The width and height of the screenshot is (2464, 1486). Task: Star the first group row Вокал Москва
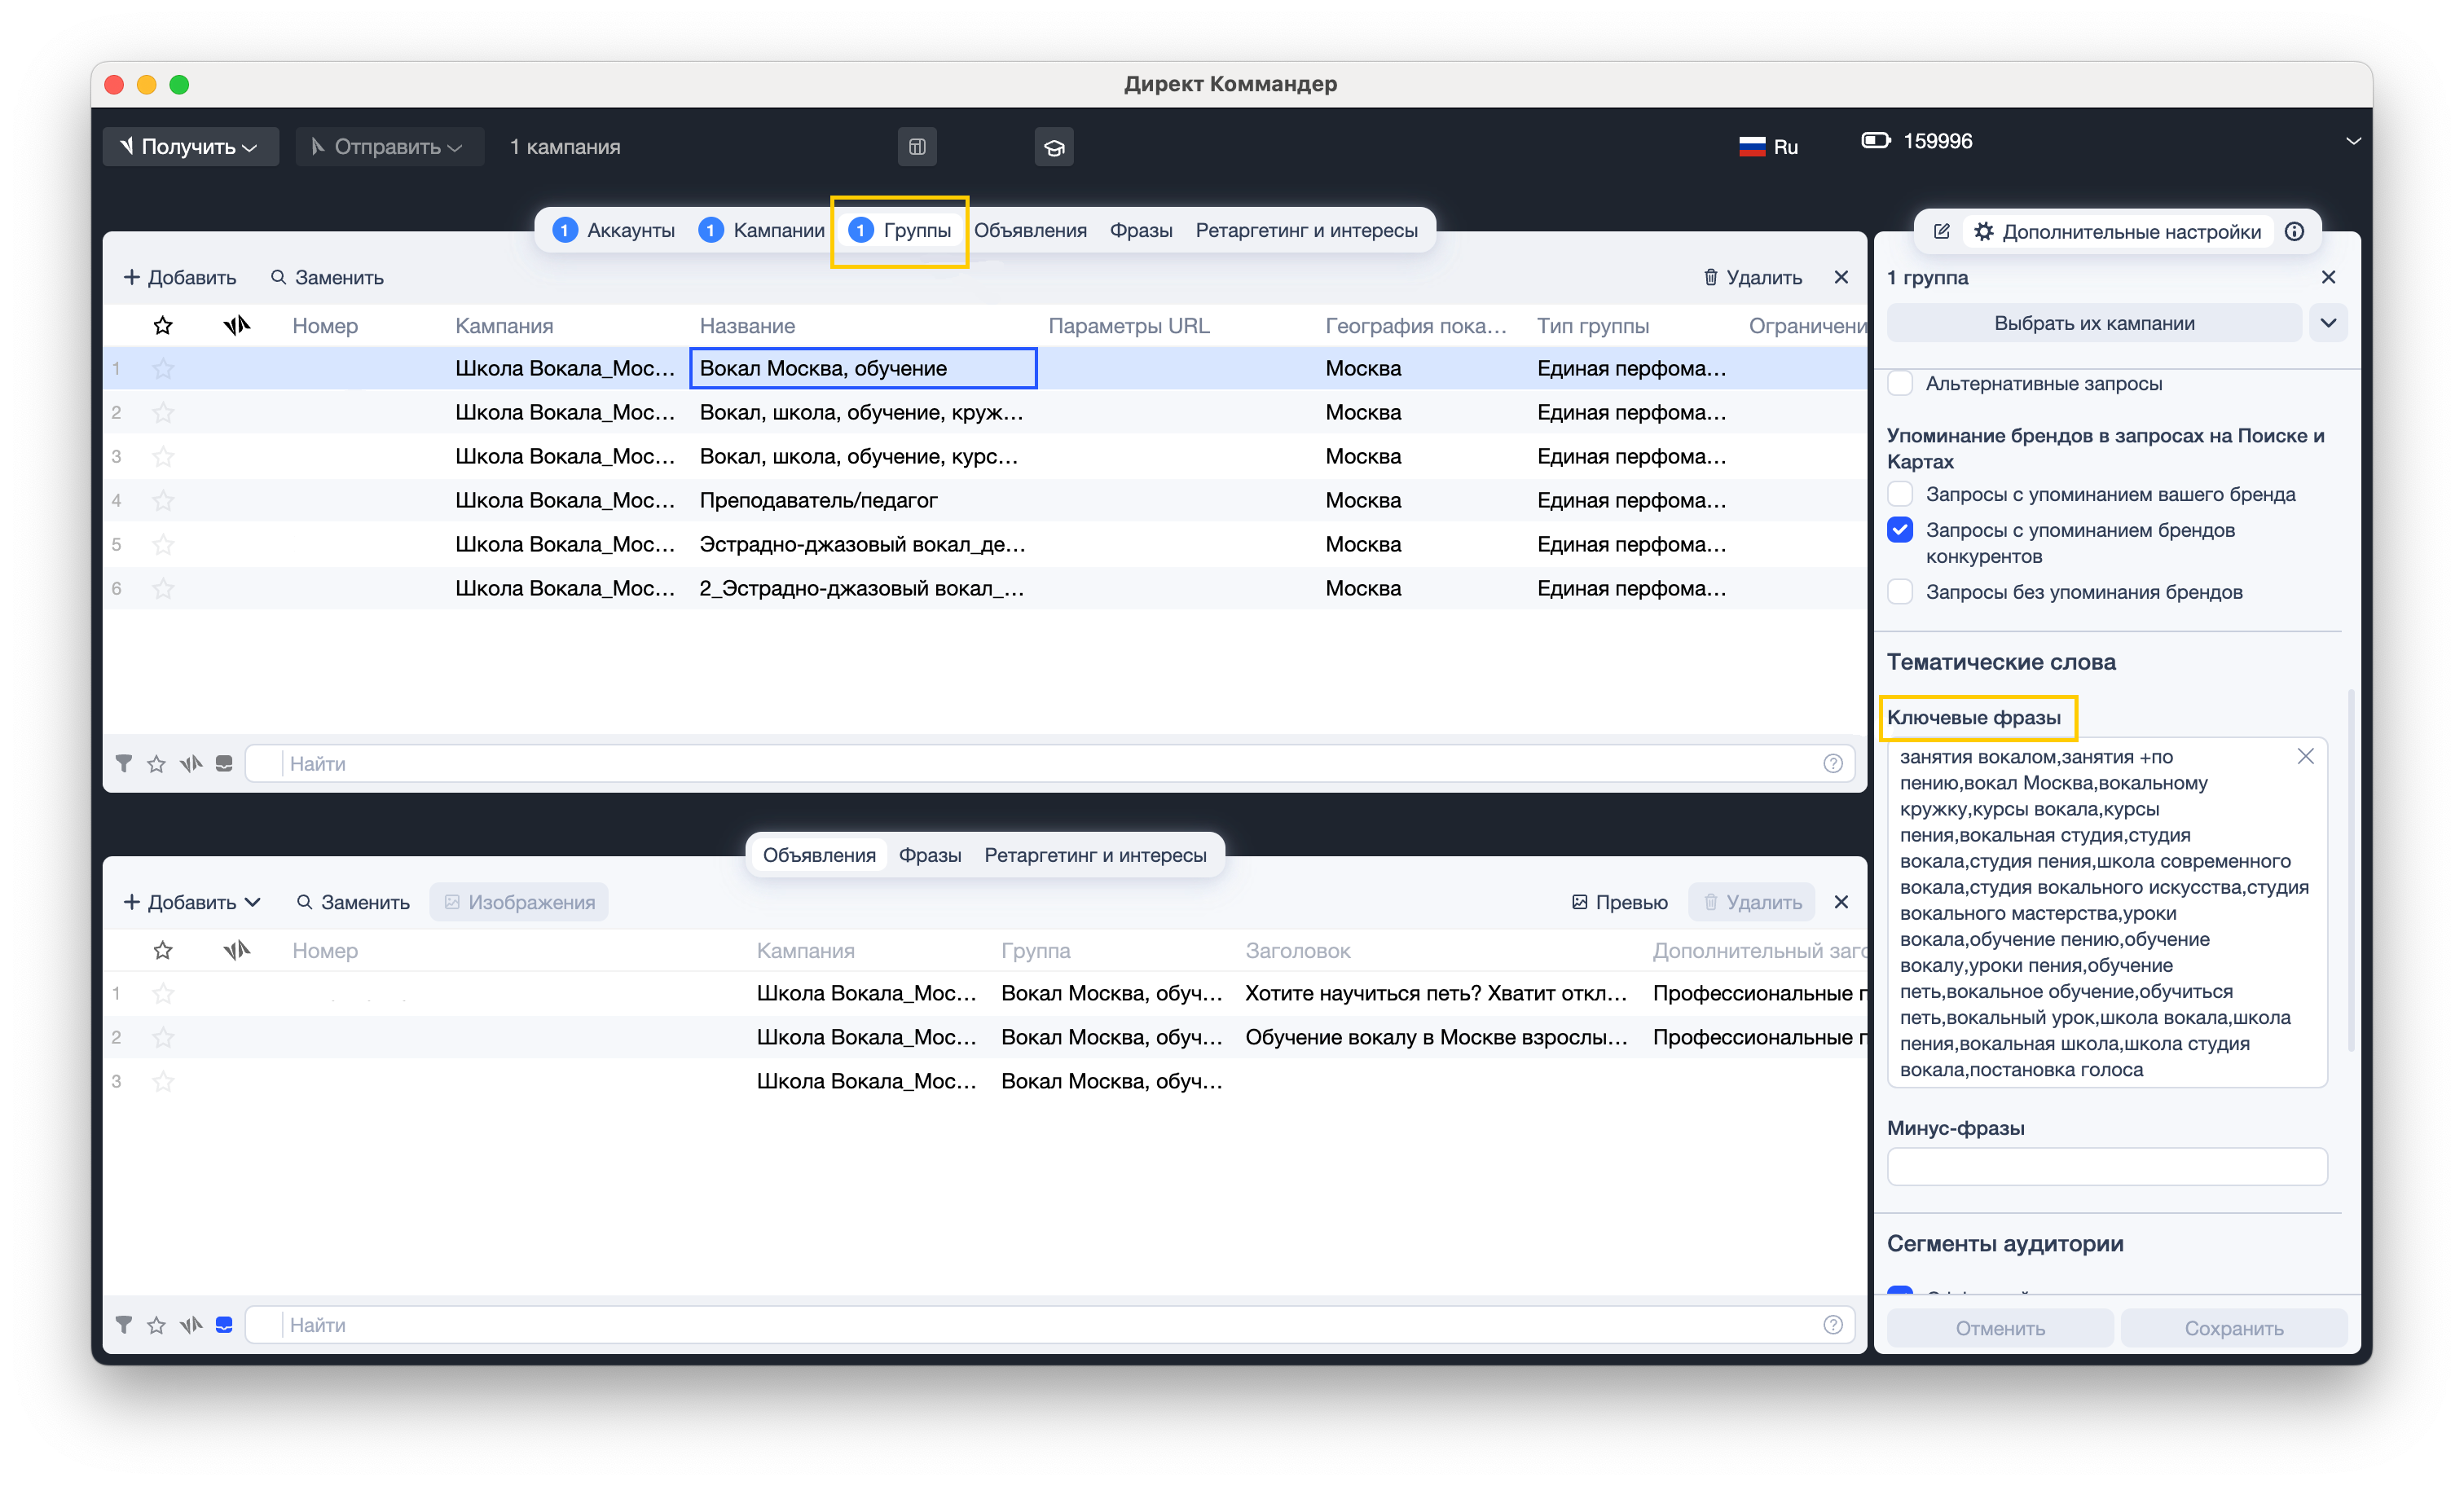[163, 368]
